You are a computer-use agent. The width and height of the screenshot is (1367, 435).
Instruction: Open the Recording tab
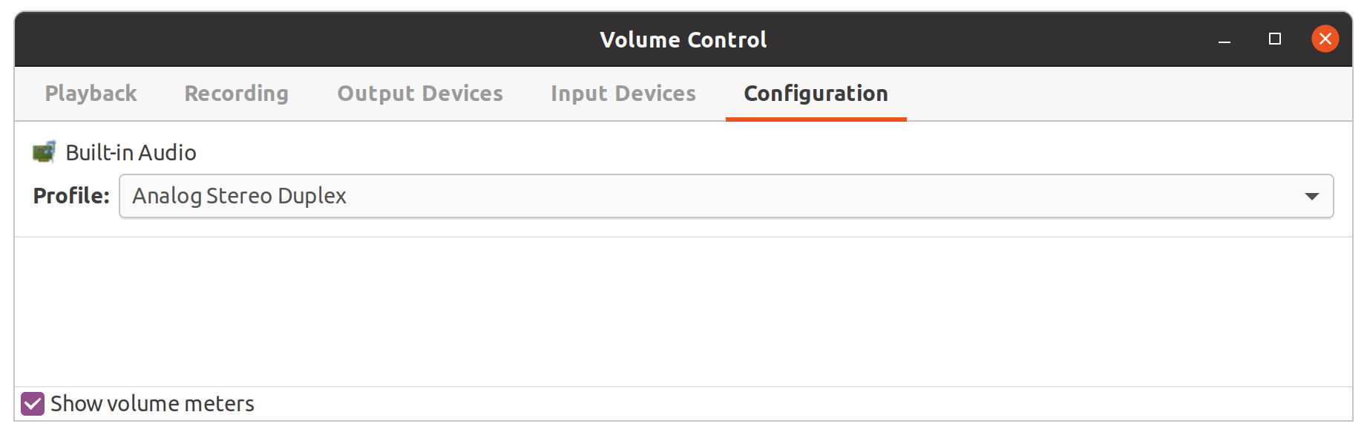pos(236,94)
